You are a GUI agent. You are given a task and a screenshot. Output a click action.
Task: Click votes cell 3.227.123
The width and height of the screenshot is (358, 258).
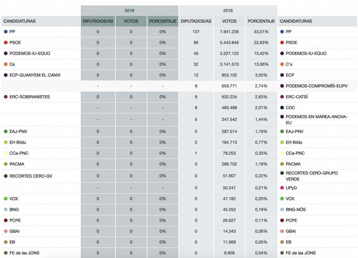click(229, 53)
